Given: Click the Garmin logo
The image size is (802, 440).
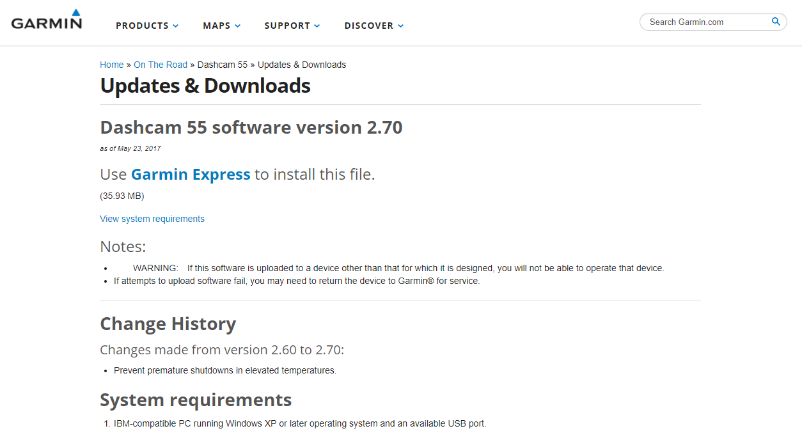Looking at the screenshot, I should (x=47, y=20).
